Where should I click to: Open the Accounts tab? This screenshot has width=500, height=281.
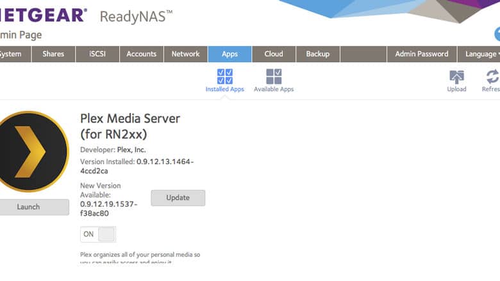[x=141, y=54]
